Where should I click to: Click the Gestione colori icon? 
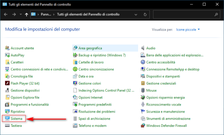[x=75, y=83]
